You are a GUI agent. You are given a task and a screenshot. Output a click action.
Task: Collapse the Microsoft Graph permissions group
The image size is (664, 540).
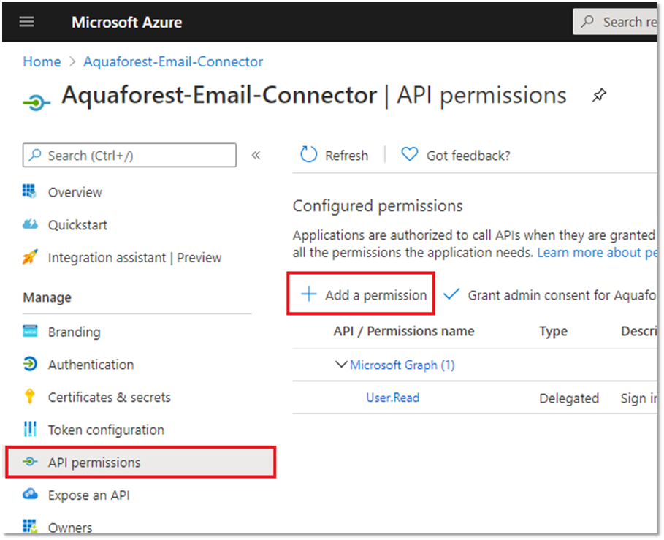tap(340, 365)
